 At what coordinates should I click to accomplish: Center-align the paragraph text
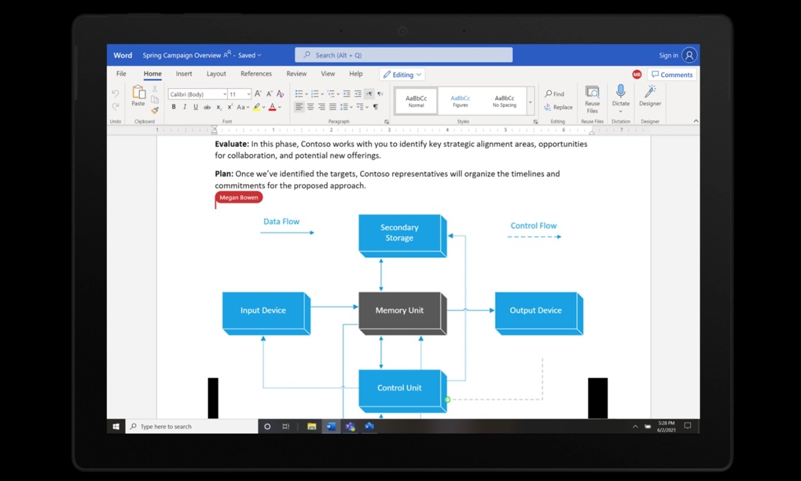click(310, 107)
